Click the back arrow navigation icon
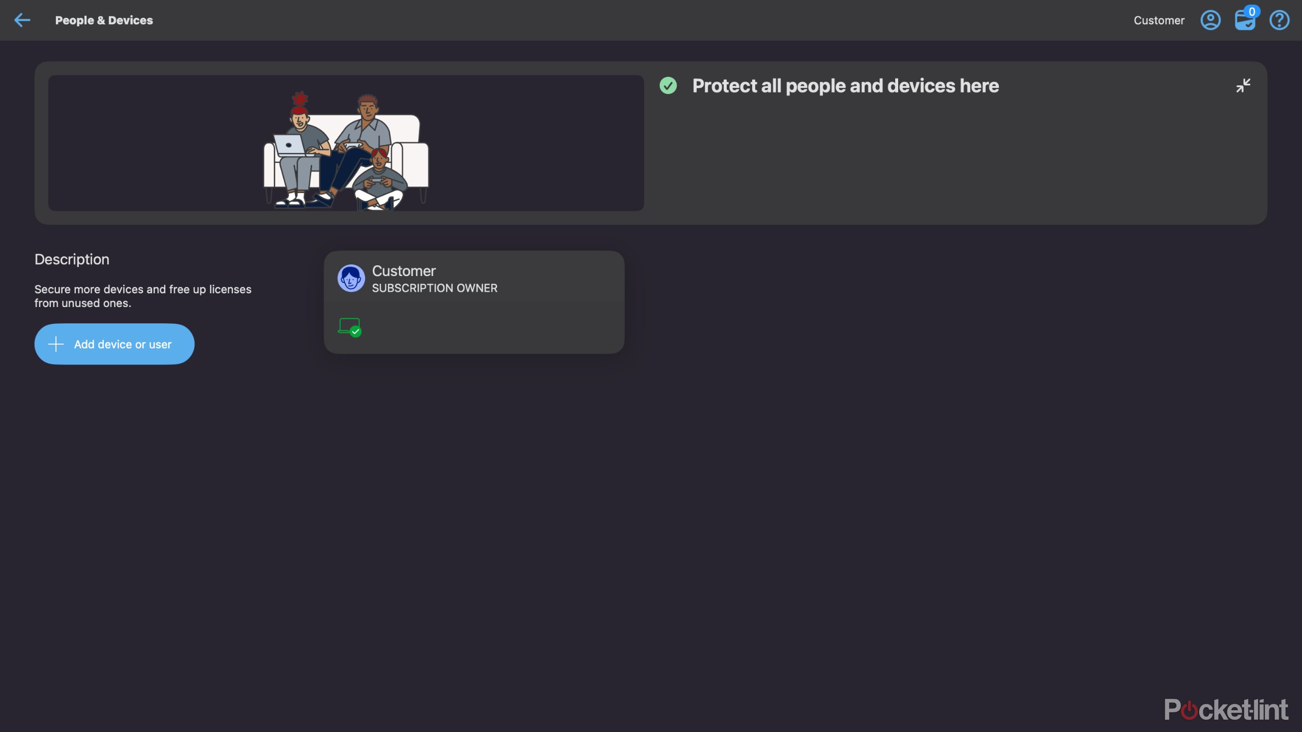 click(21, 19)
